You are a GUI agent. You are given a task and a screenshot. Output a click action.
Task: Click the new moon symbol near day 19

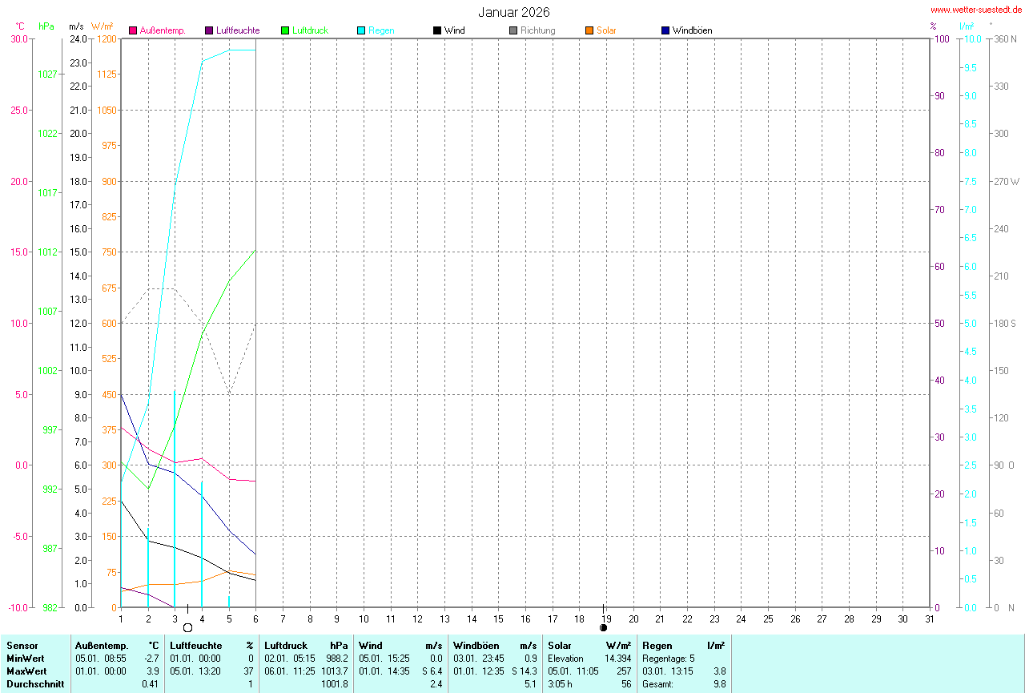pos(603,627)
